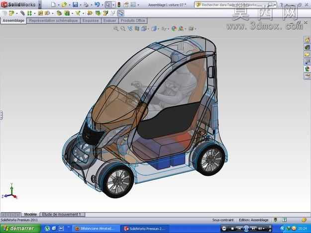311x233 pixels.
Task: Switch to the Esquisse tab
Action: click(x=91, y=20)
